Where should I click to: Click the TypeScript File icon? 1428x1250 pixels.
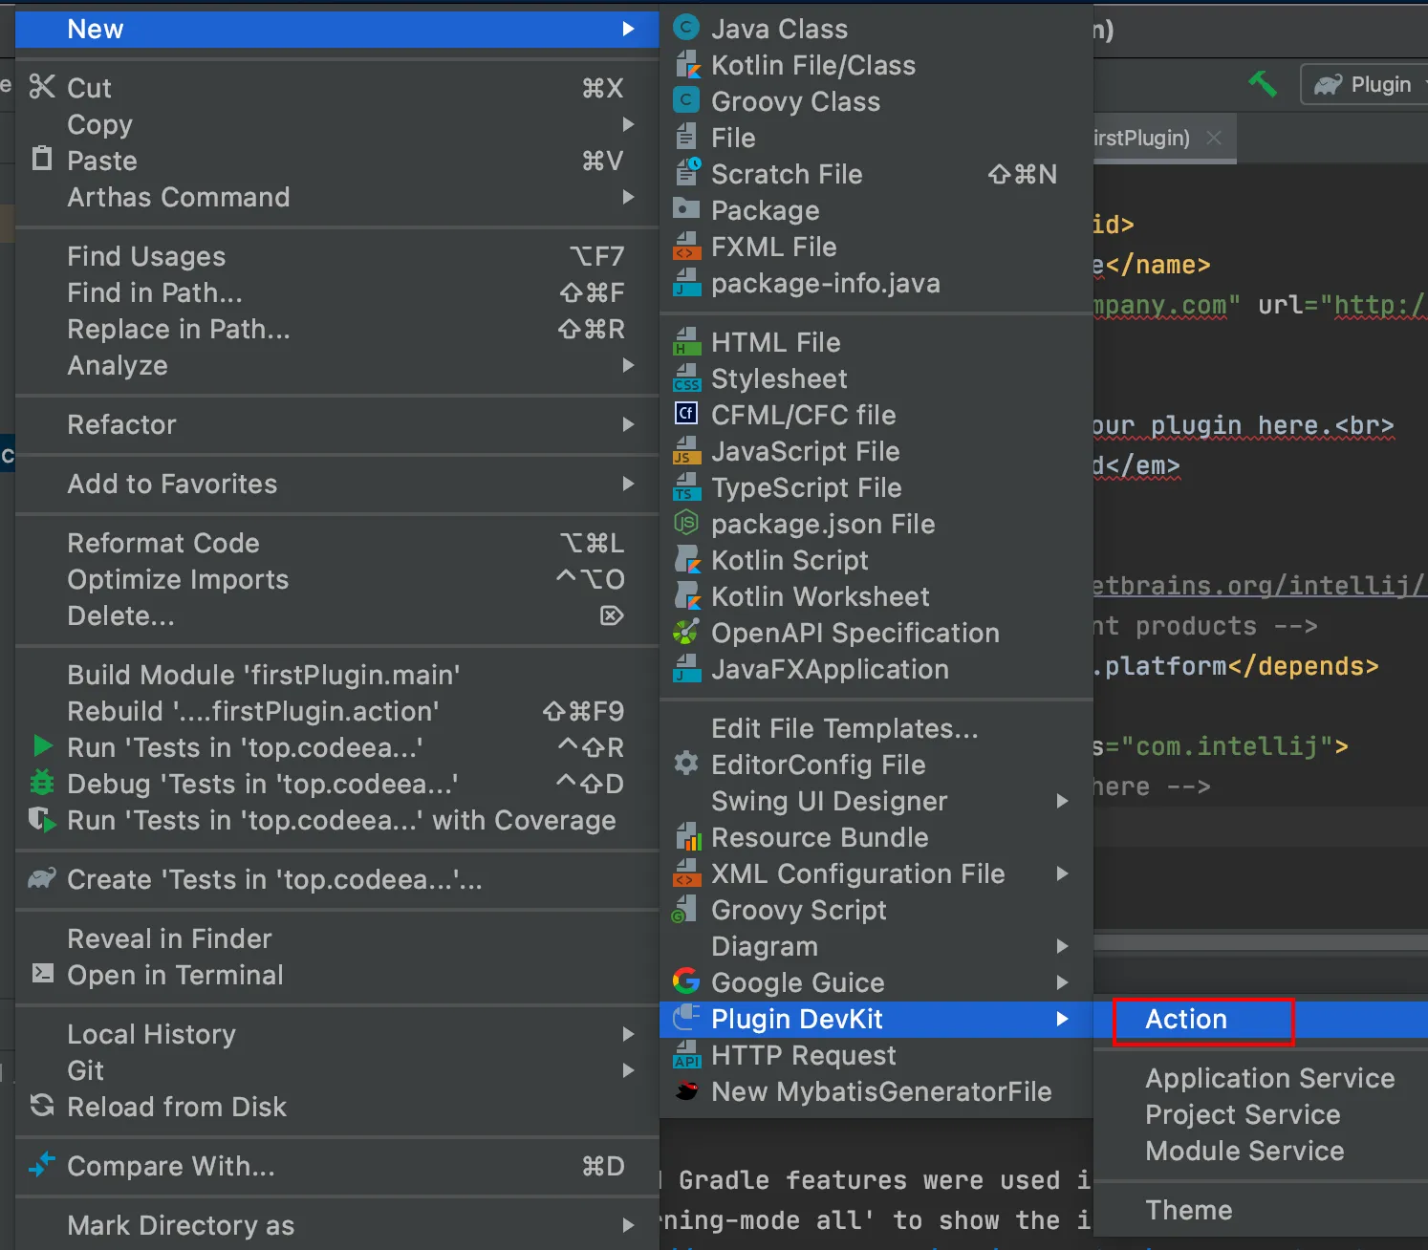click(686, 487)
